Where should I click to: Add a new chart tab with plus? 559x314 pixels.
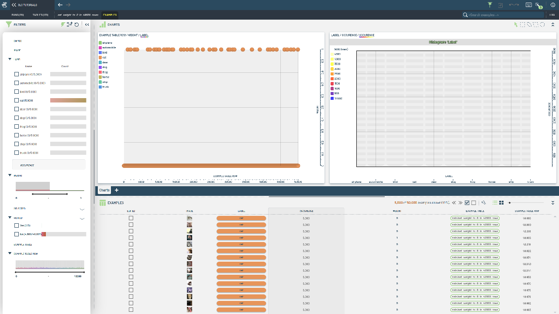click(x=117, y=190)
